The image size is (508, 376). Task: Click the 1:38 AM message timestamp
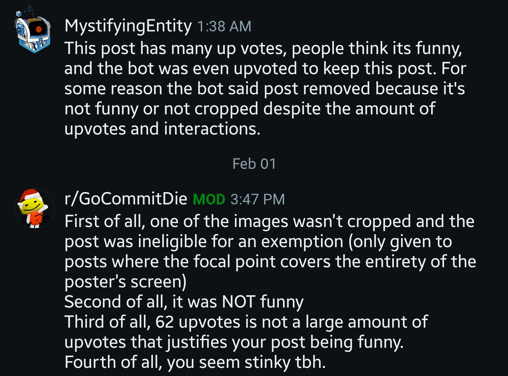224,26
